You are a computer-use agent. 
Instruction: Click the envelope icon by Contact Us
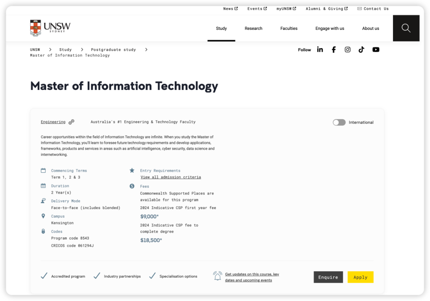click(360, 9)
